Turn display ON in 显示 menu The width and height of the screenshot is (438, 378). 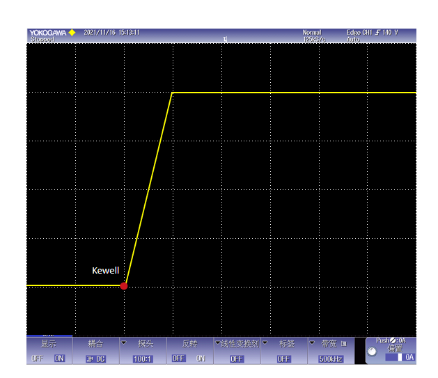[59, 359]
